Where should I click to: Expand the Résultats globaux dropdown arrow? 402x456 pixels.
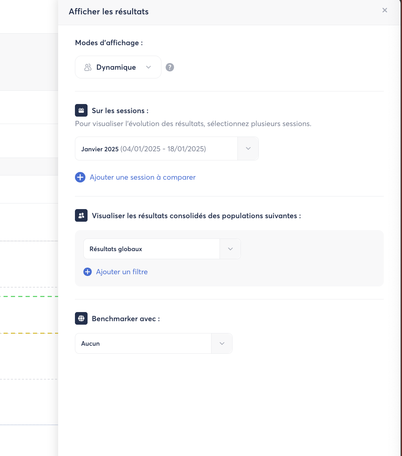[230, 249]
